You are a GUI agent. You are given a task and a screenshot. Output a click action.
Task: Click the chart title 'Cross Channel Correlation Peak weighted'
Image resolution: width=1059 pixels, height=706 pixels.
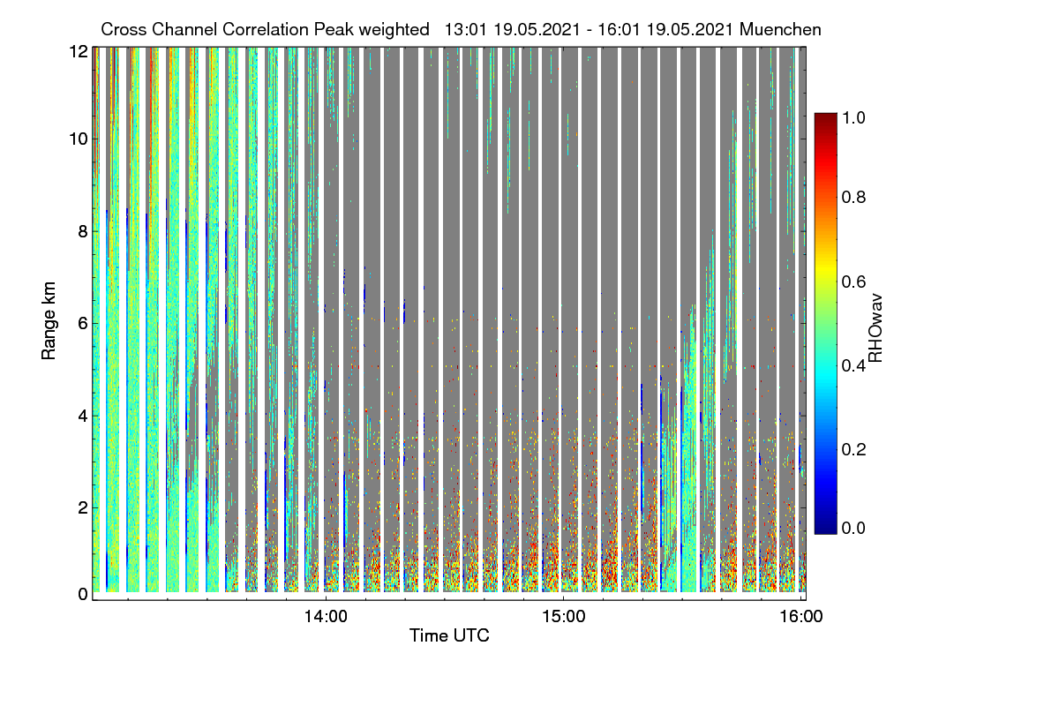pos(266,29)
